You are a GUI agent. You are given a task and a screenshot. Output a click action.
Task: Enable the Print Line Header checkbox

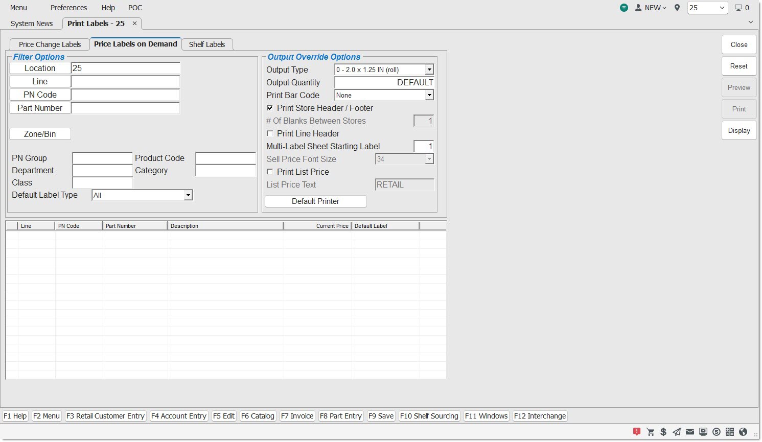pos(270,133)
